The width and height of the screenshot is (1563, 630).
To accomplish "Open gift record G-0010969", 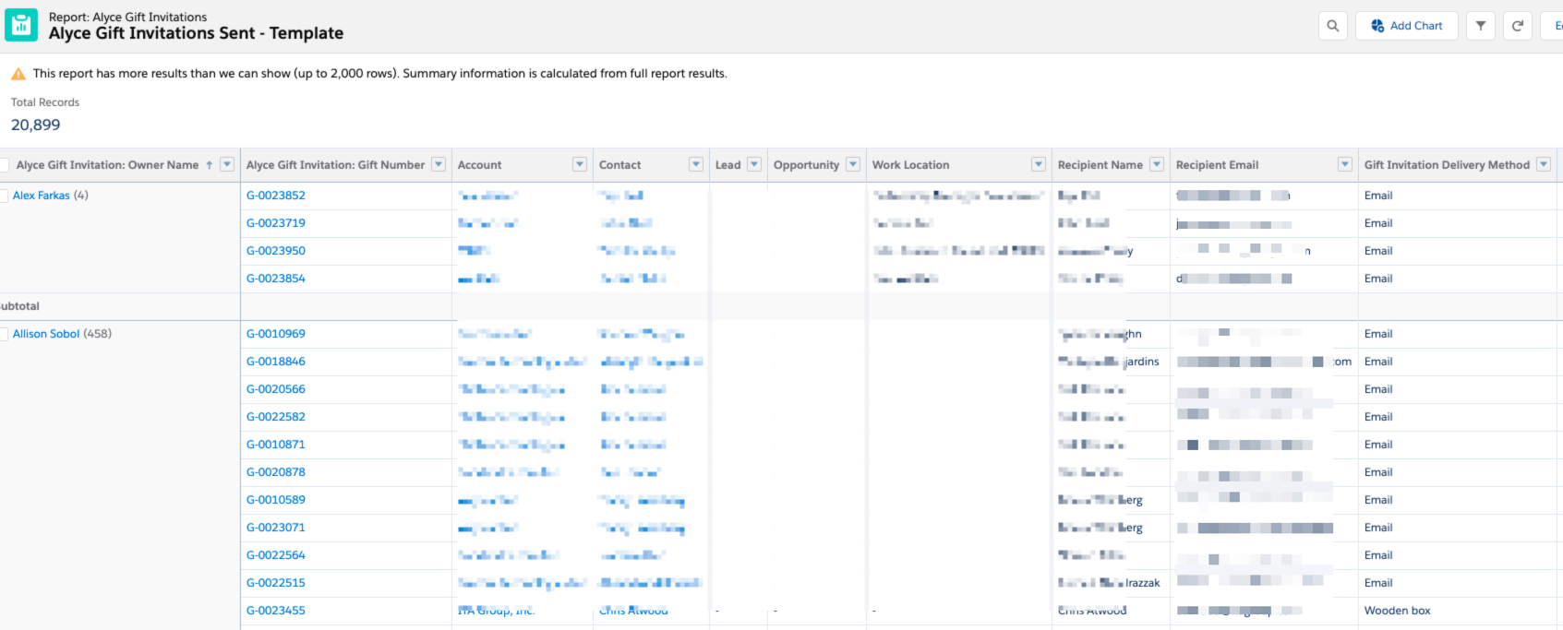I will click(276, 334).
